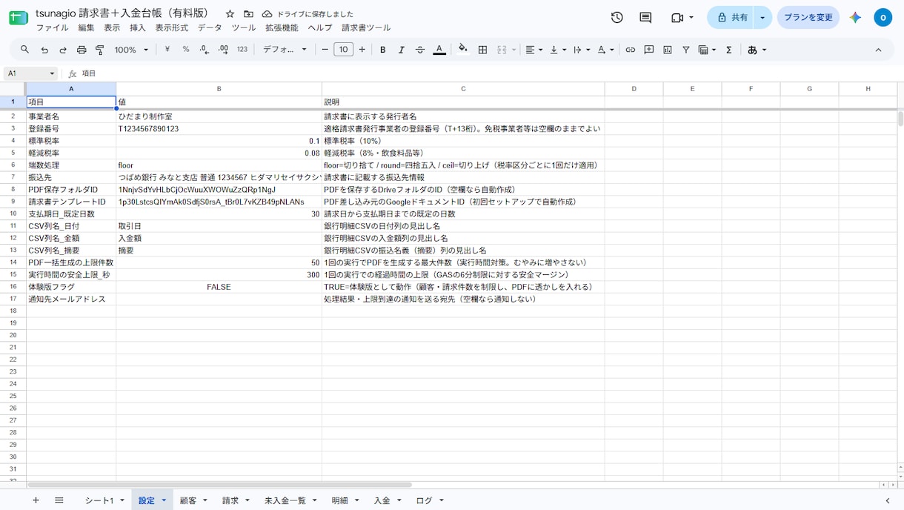Open the cell borders menu
Viewport: 904px width, 510px height.
pos(483,50)
